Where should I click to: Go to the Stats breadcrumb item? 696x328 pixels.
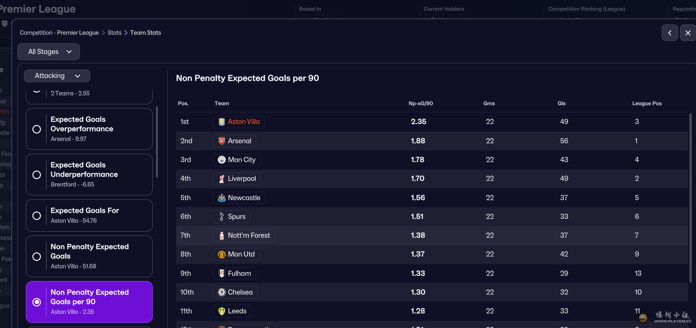pyautogui.click(x=114, y=33)
